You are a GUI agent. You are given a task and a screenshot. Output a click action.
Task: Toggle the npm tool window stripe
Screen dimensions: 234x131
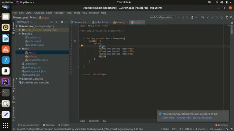(14, 99)
